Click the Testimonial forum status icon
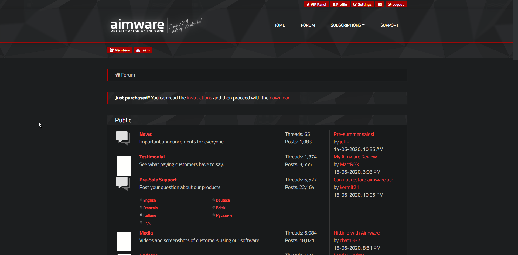 [x=124, y=166]
